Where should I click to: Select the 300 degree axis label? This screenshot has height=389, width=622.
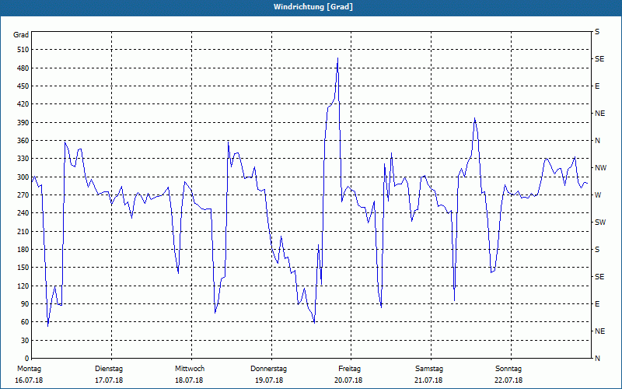tap(23, 177)
